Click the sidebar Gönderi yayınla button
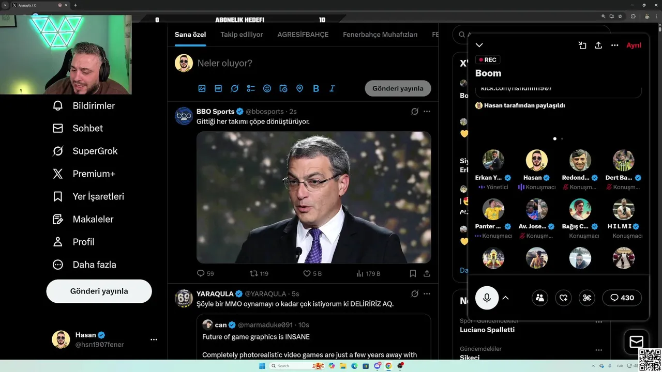 pyautogui.click(x=99, y=291)
